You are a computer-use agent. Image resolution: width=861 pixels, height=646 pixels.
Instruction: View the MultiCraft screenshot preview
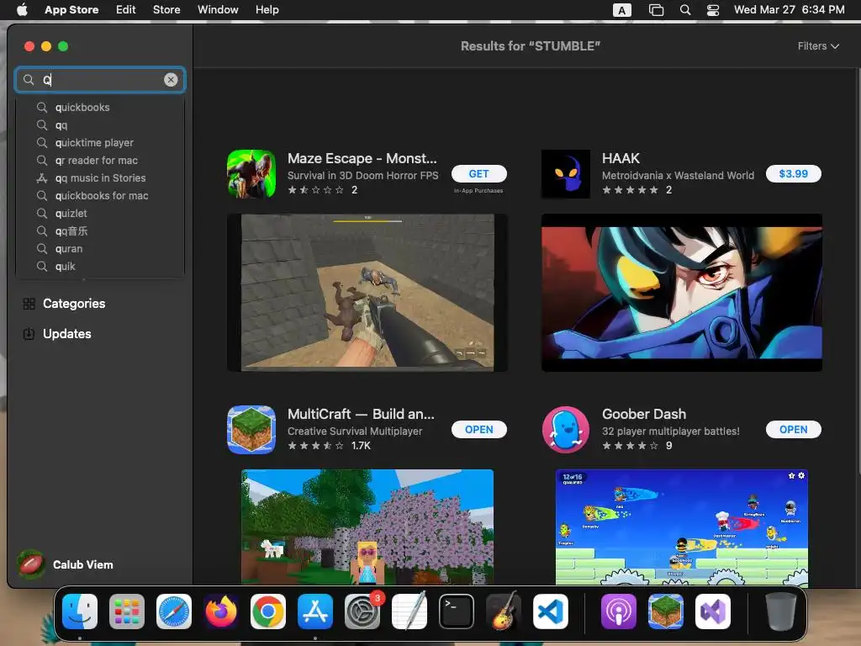point(367,527)
